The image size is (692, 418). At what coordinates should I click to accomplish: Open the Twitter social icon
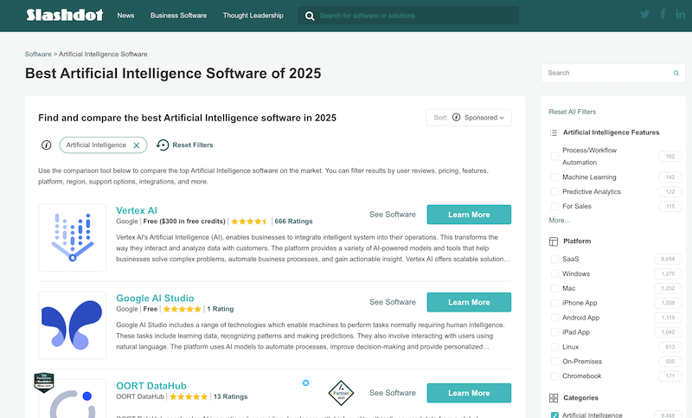point(644,15)
